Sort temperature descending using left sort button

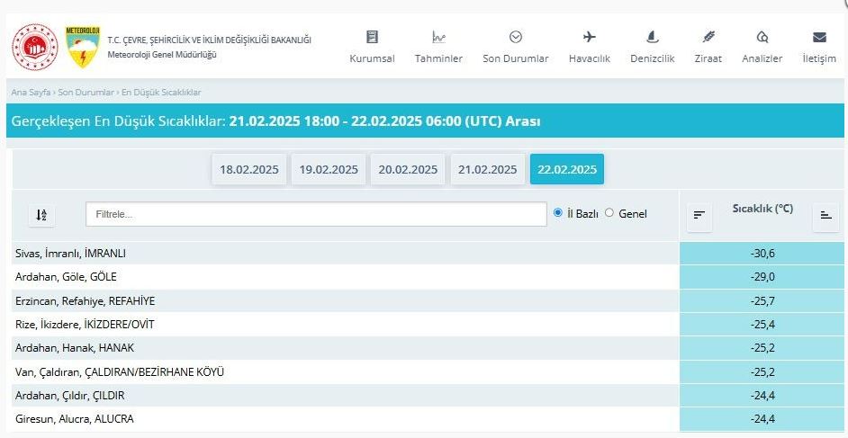pos(699,215)
